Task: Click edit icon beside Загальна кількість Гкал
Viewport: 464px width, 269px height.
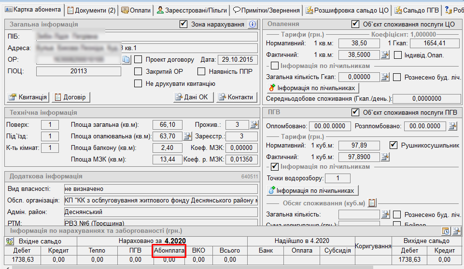Action: click(x=385, y=77)
